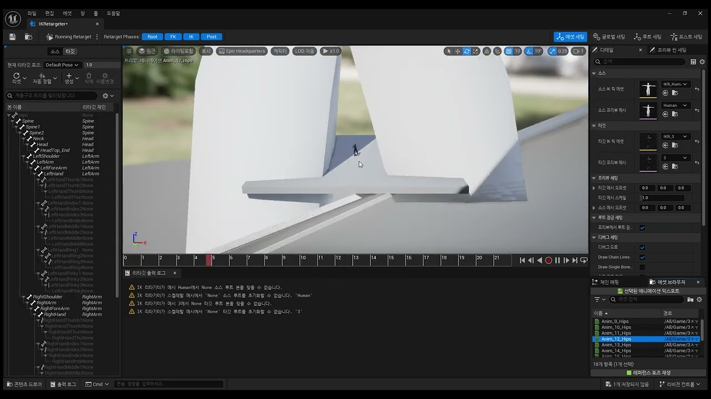Open the hierarchy filter settings gear dropdown
Screen dimensions: 711x399
pos(108,95)
